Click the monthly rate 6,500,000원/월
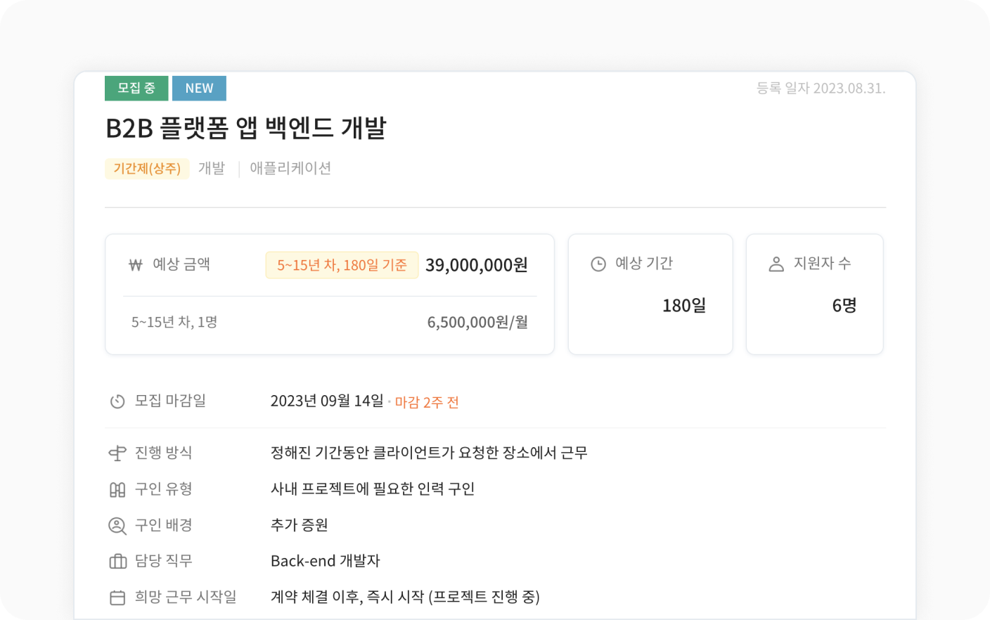 (478, 322)
